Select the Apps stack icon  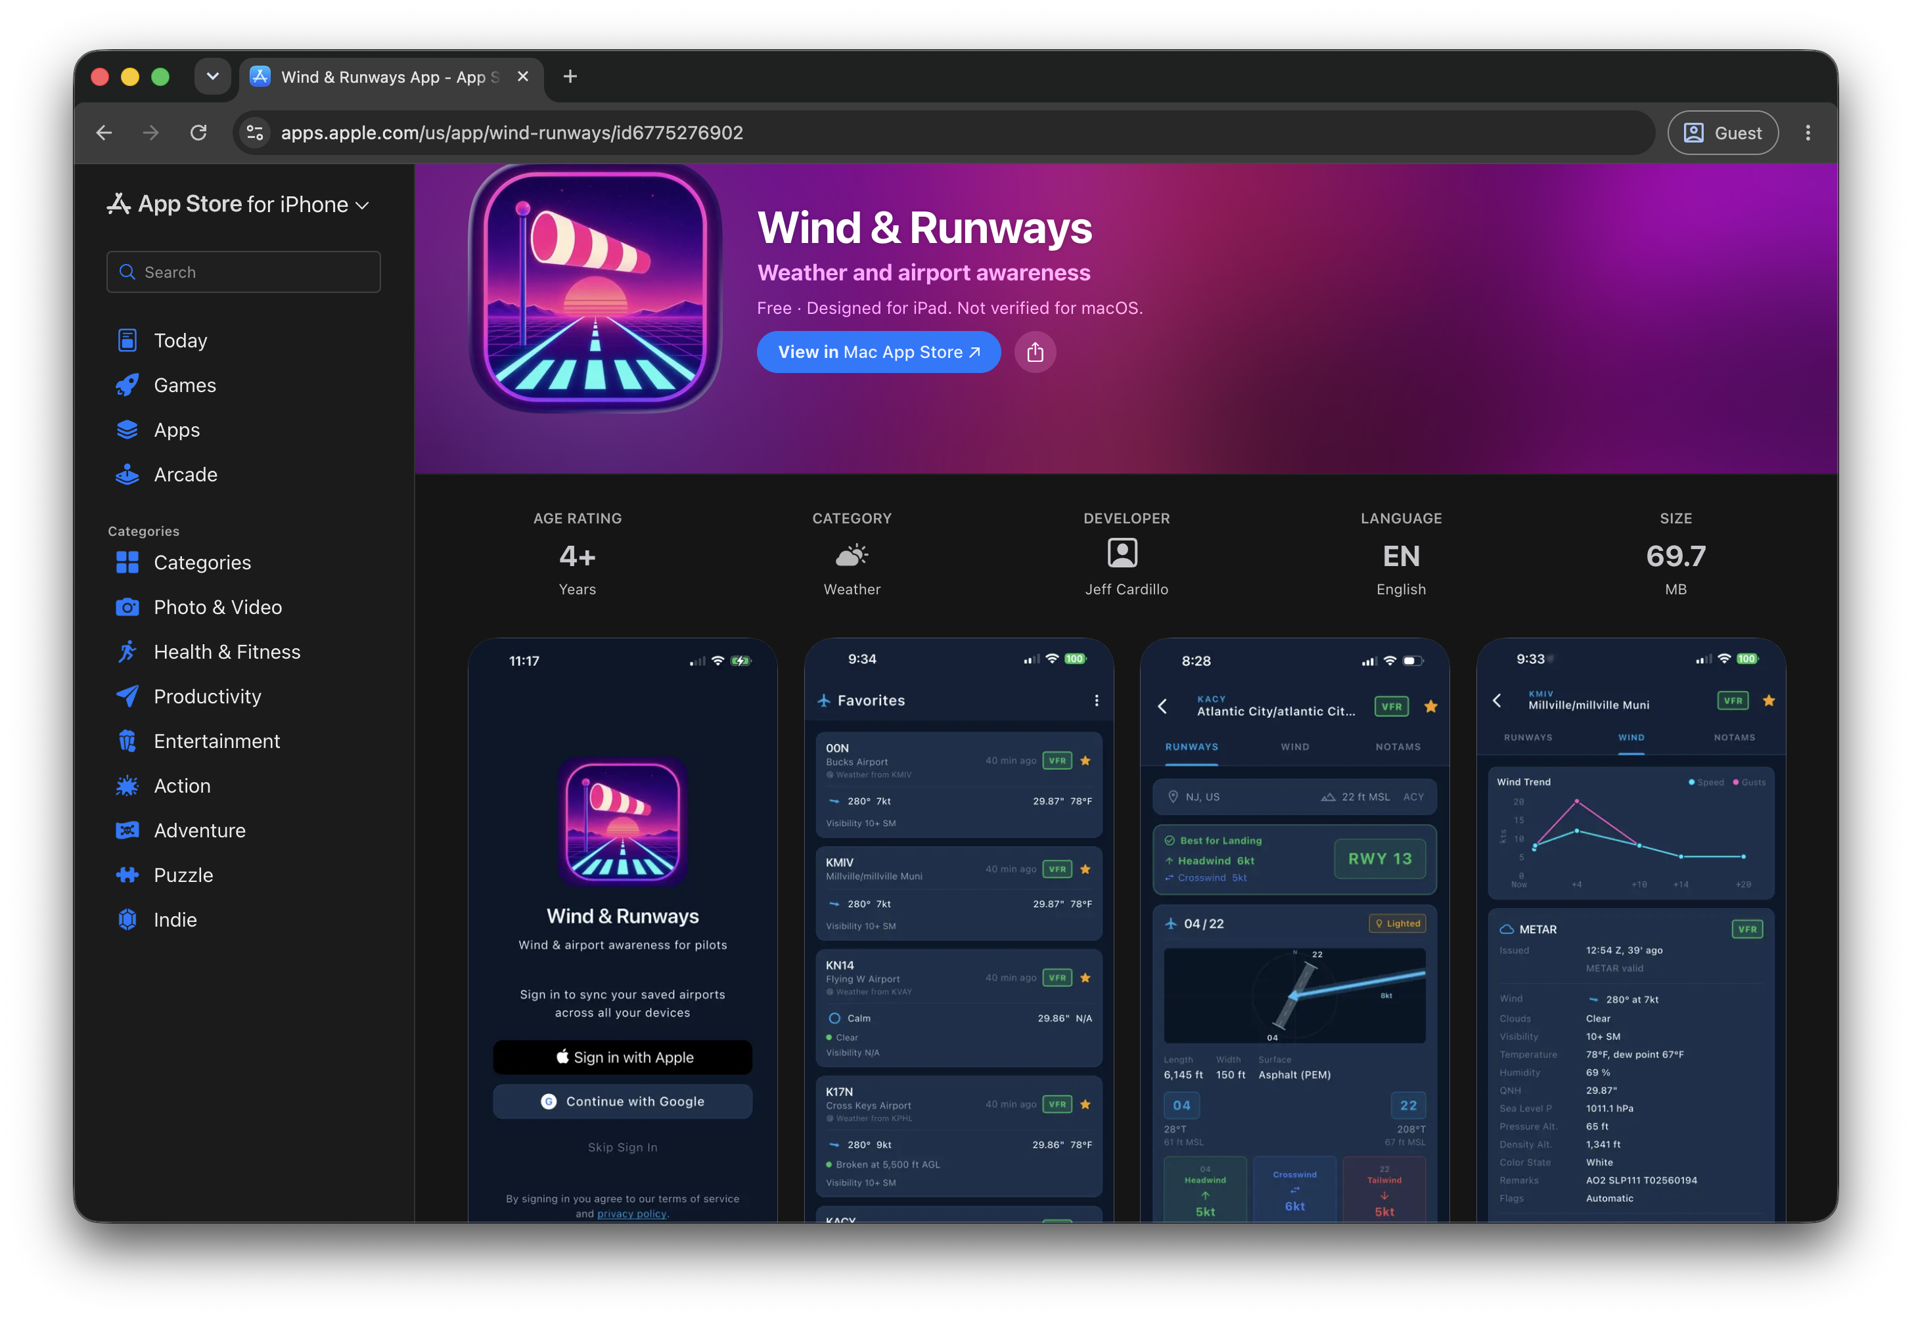click(127, 429)
